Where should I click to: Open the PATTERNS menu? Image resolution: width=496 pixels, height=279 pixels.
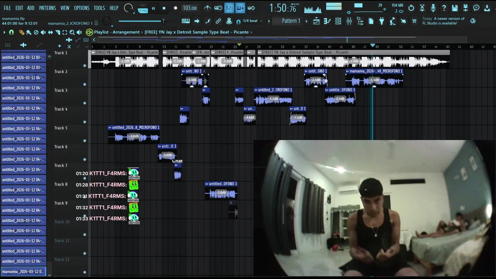[47, 8]
